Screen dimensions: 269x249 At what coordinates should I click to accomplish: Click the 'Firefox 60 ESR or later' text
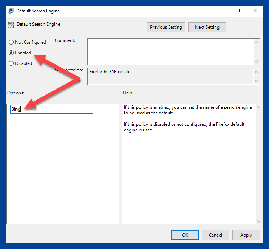[x=111, y=72]
